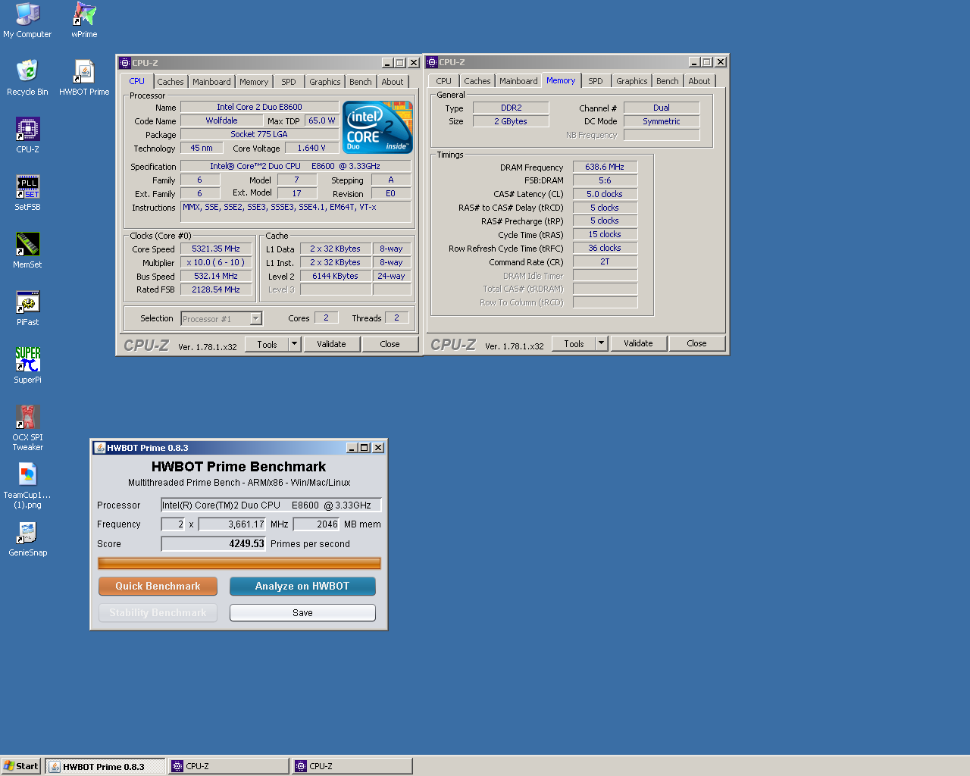Click Validate in right CPU-Z window
Image resolution: width=970 pixels, height=776 pixels.
point(638,343)
